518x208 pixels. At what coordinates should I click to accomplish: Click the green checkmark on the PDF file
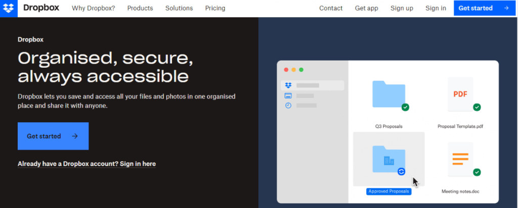click(477, 107)
